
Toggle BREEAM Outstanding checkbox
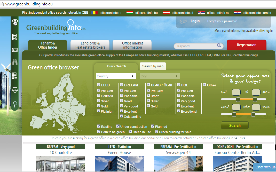click(x=121, y=116)
